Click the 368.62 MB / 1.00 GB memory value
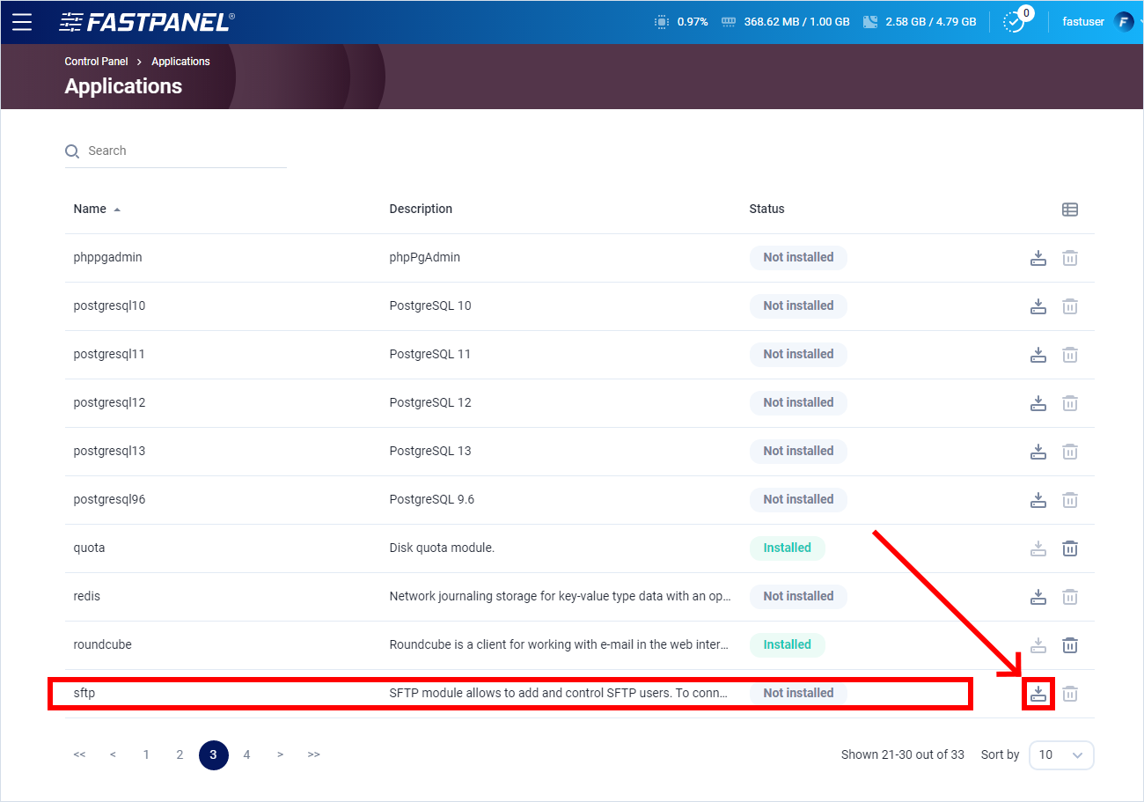Image resolution: width=1144 pixels, height=802 pixels. click(x=796, y=22)
